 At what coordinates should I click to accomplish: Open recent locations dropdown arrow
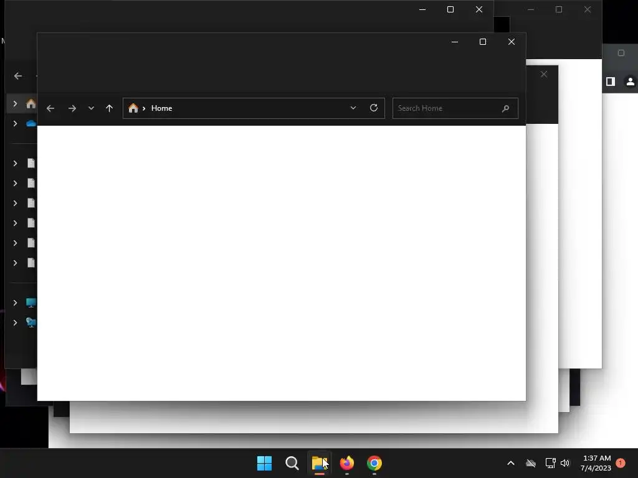click(91, 108)
